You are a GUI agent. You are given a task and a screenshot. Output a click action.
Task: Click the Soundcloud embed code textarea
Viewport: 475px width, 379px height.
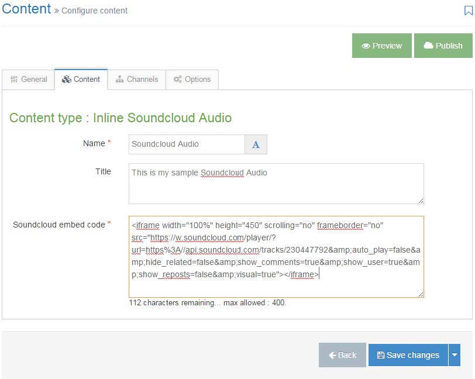(276, 257)
